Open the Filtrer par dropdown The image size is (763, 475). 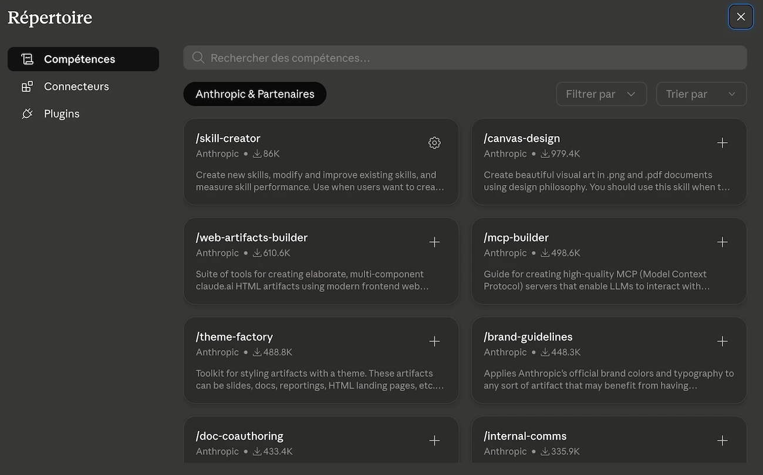click(601, 94)
